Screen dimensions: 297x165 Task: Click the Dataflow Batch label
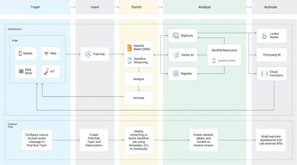(226, 61)
